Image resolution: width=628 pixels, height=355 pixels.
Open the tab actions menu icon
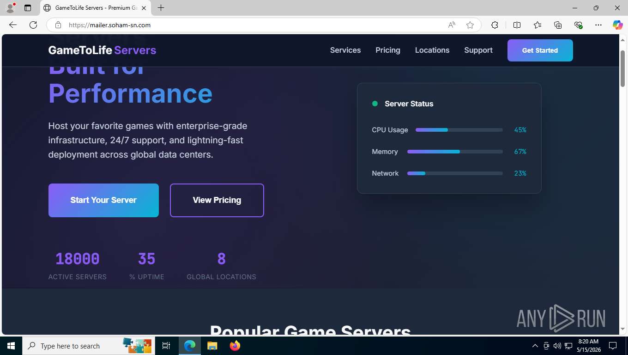coord(28,8)
